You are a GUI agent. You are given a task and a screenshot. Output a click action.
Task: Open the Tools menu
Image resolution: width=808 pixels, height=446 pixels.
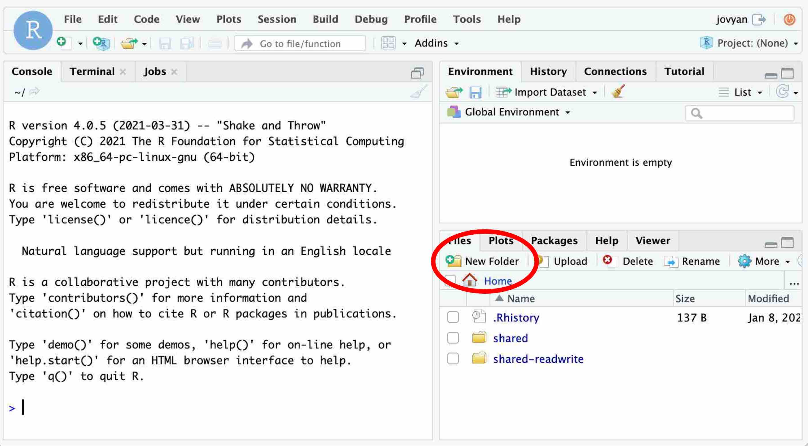coord(466,19)
